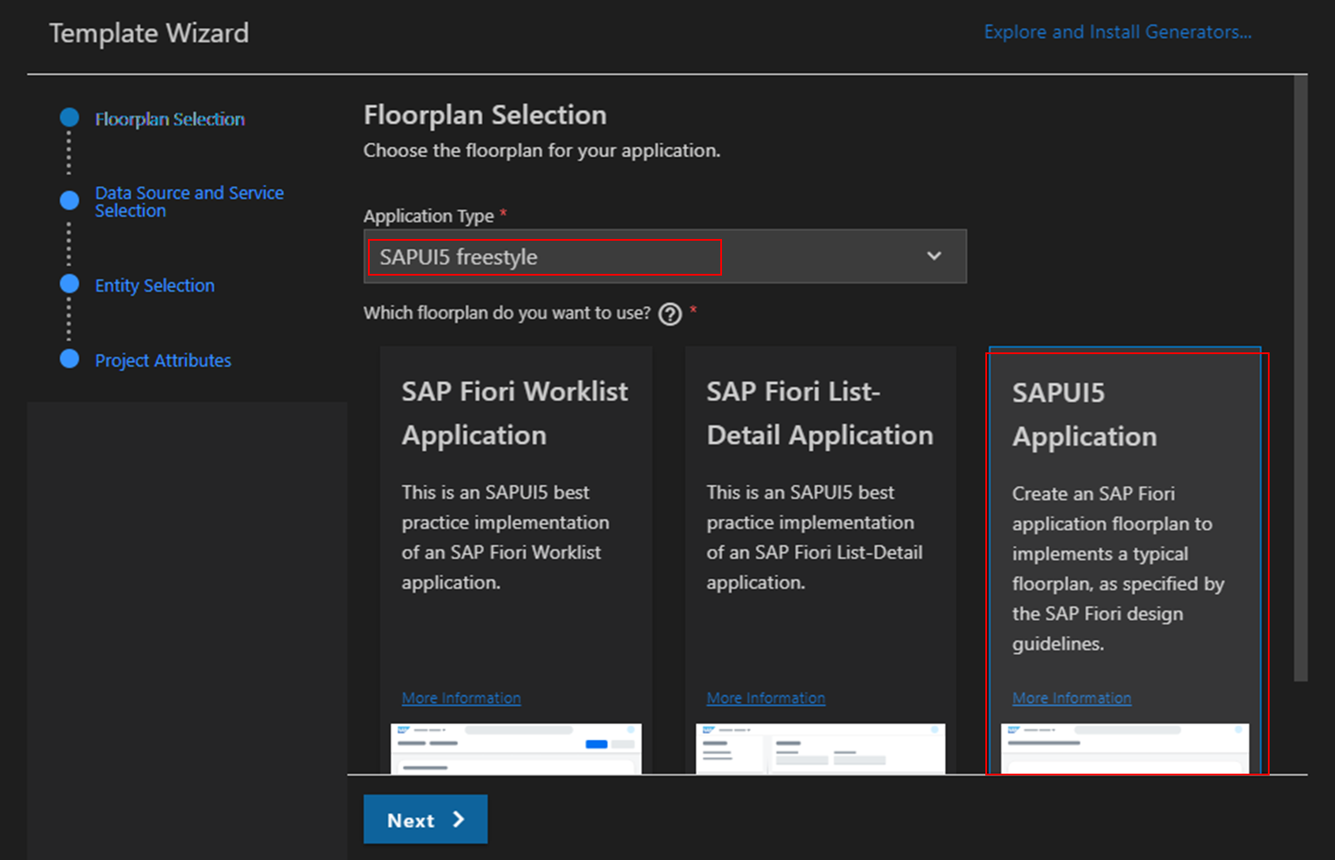Viewport: 1335px width, 860px height.
Task: Click the Data Source and Service Selection step circle
Action: [x=69, y=200]
